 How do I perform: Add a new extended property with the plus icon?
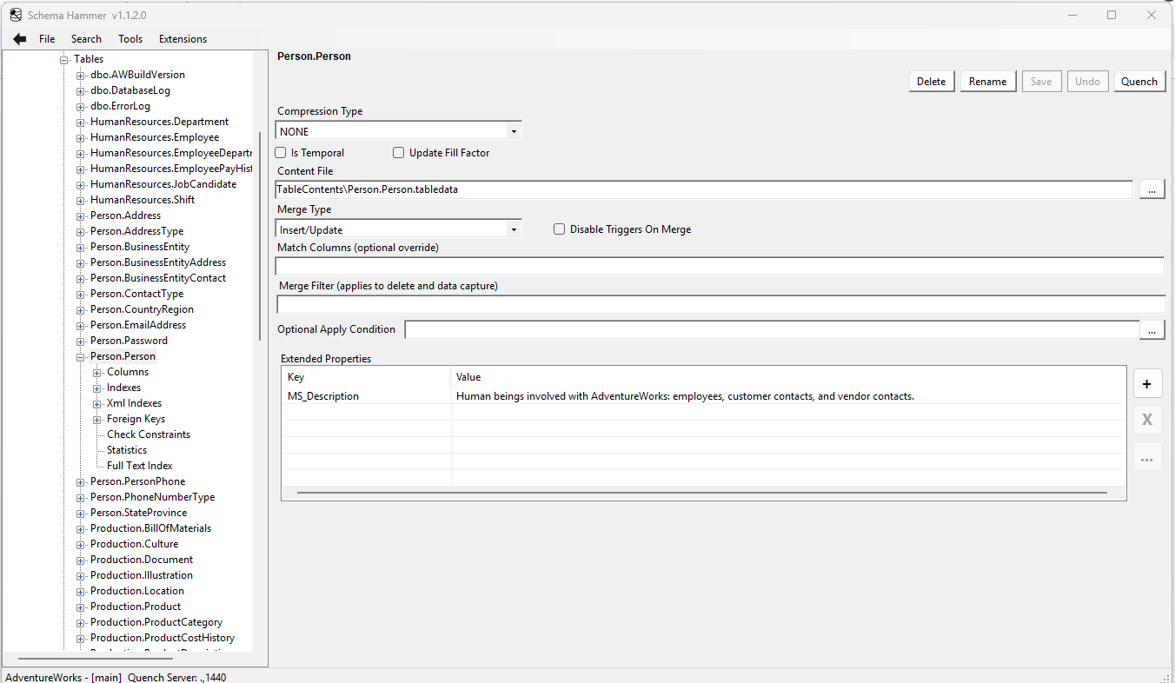click(x=1147, y=382)
